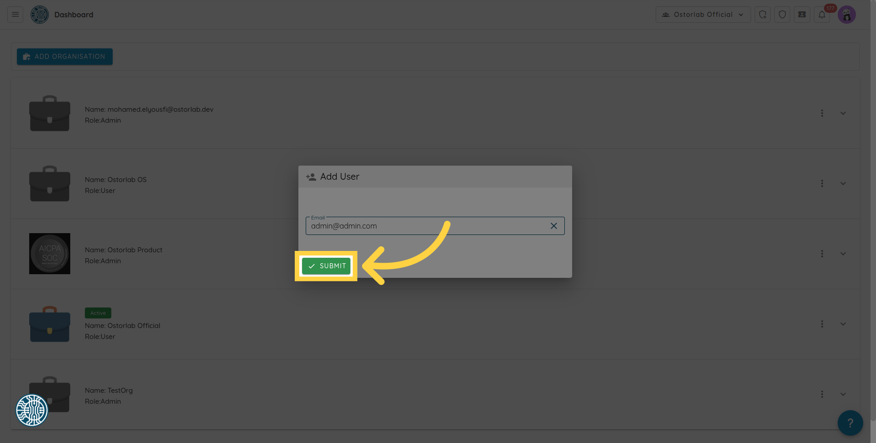Click the Add Organisation button

[65, 57]
